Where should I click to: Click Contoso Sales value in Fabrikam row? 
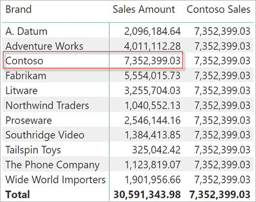click(222, 76)
